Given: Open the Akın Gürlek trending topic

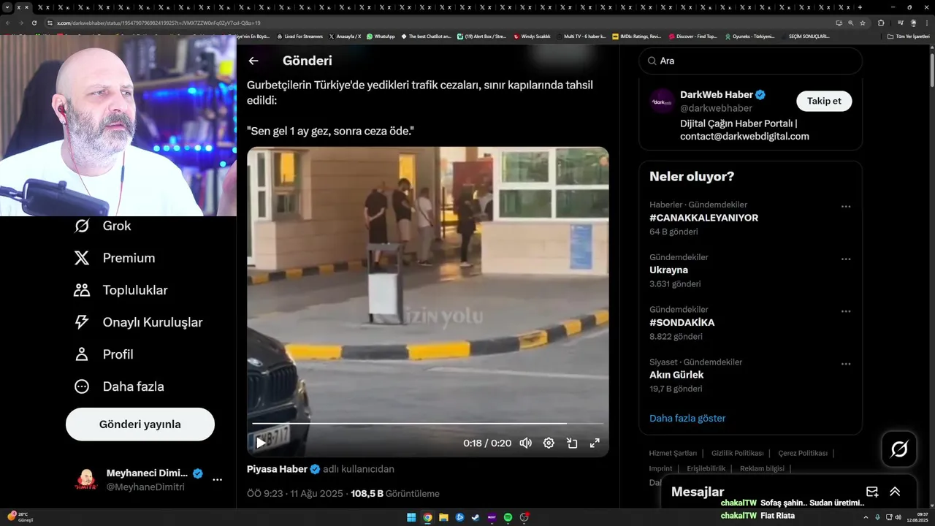Looking at the screenshot, I should (x=676, y=375).
